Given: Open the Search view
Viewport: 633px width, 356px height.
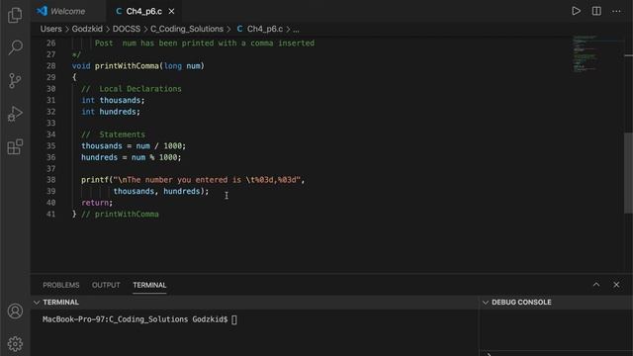Looking at the screenshot, I should coord(15,47).
